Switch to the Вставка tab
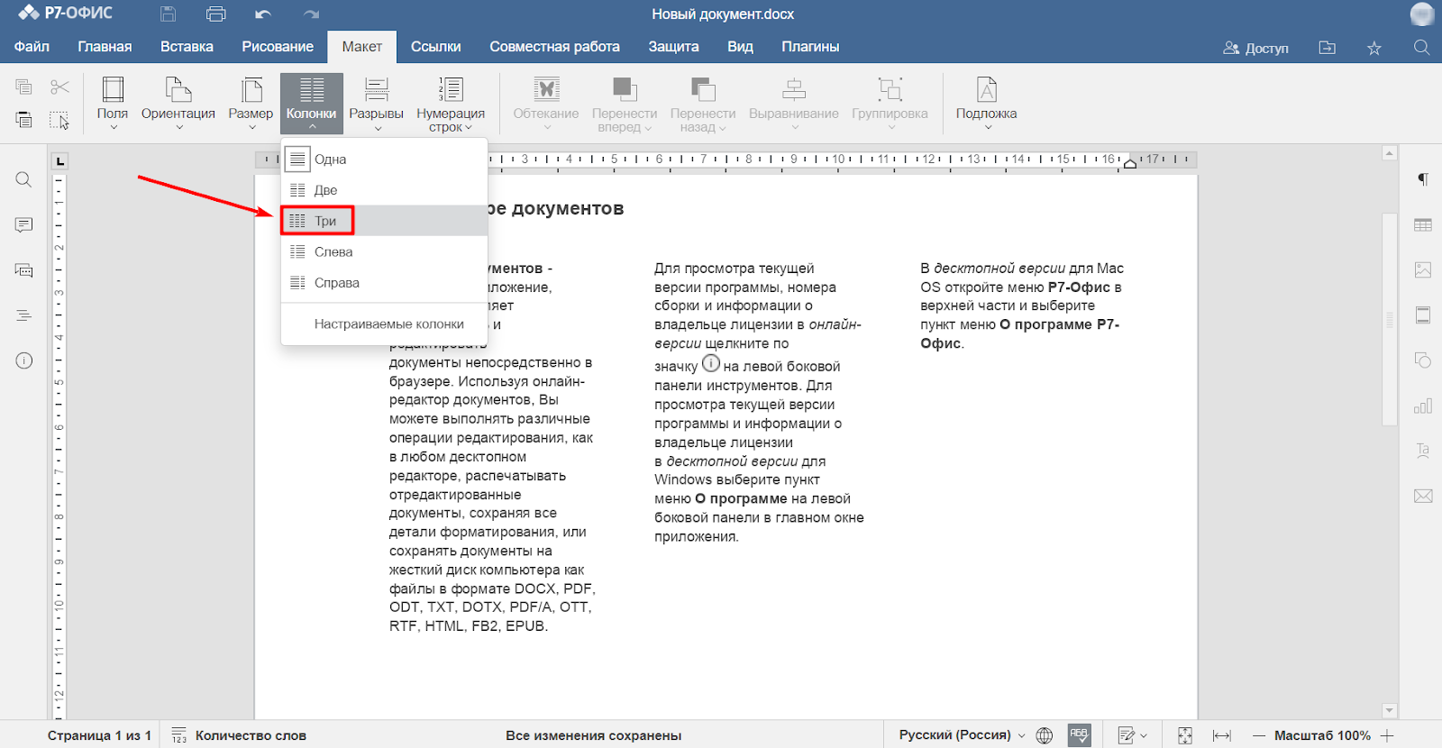 (x=187, y=47)
